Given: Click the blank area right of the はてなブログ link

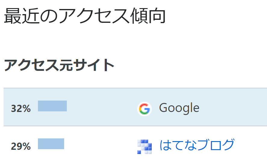Looking at the screenshot, I should click(251, 145).
